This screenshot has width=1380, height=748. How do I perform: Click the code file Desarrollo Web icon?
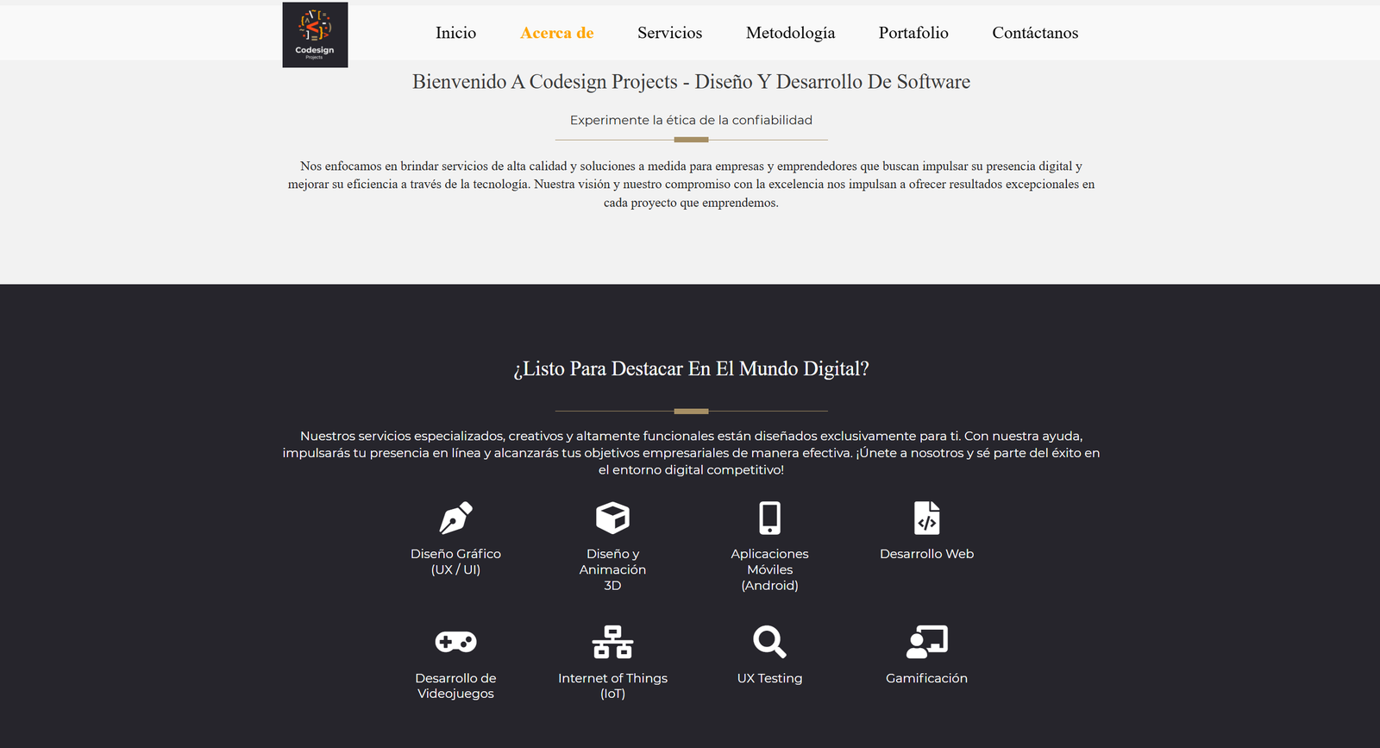(x=927, y=518)
